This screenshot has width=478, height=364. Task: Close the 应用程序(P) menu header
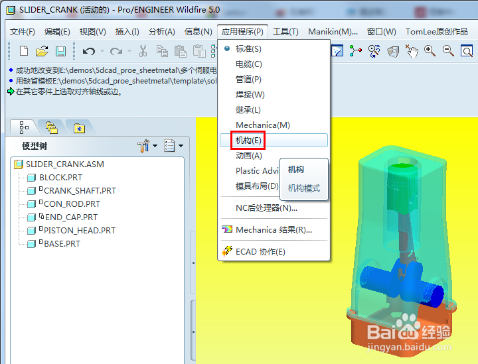(x=242, y=32)
